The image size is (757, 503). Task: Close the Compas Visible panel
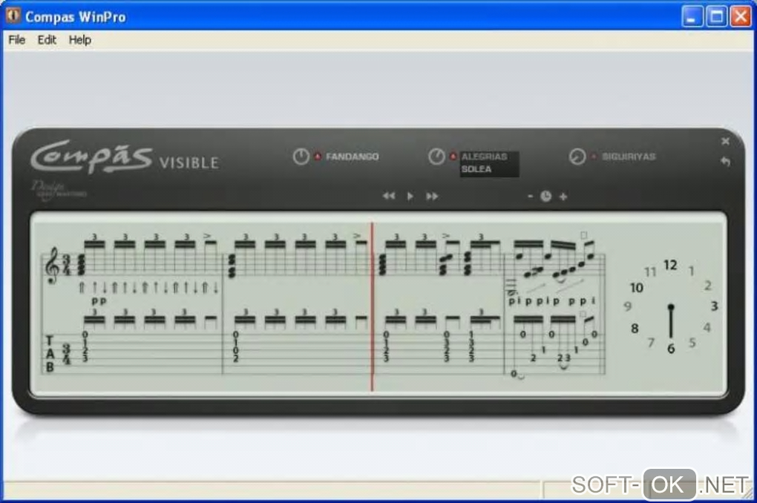click(725, 141)
